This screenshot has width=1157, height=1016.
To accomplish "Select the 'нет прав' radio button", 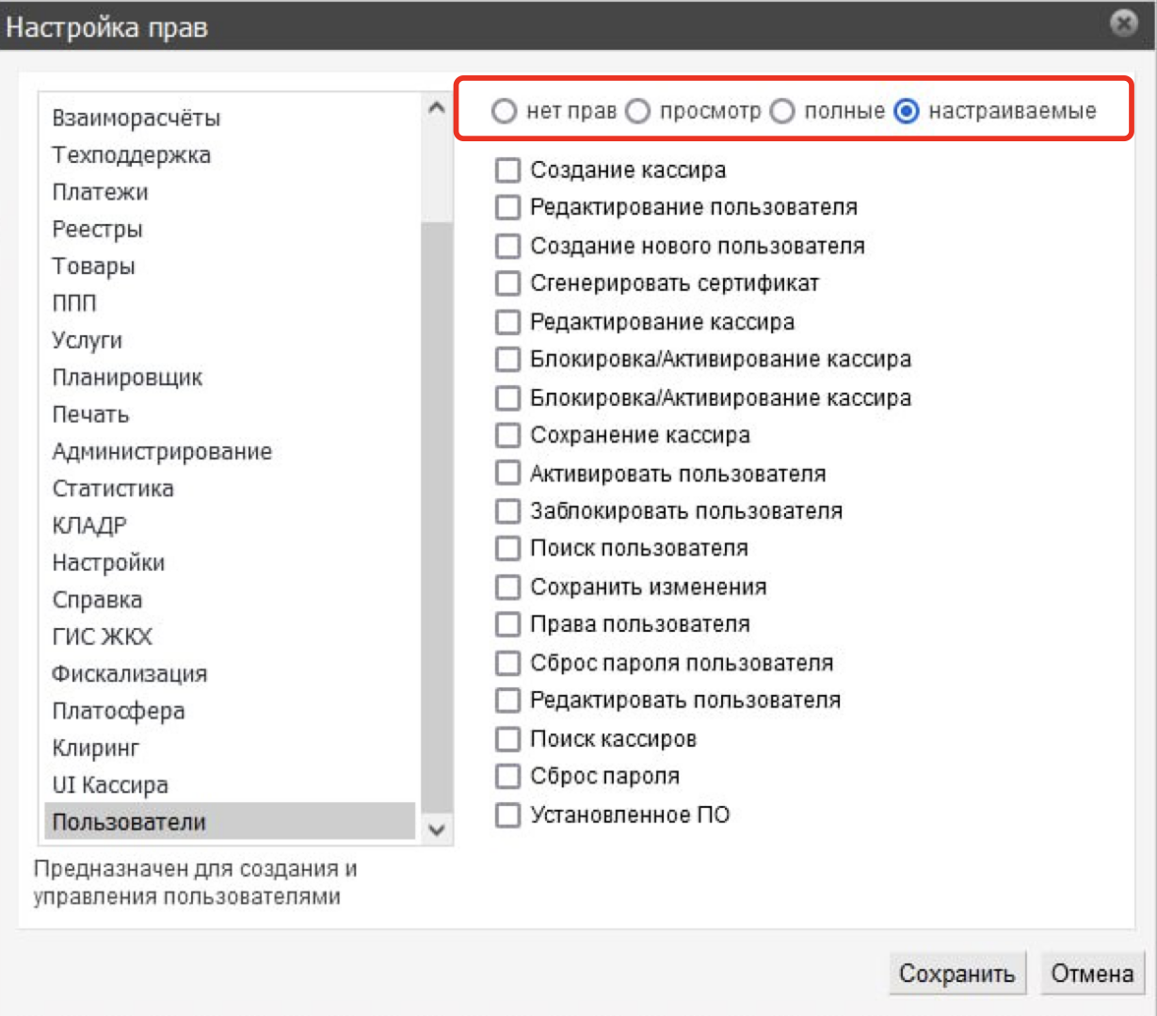I will tap(505, 112).
